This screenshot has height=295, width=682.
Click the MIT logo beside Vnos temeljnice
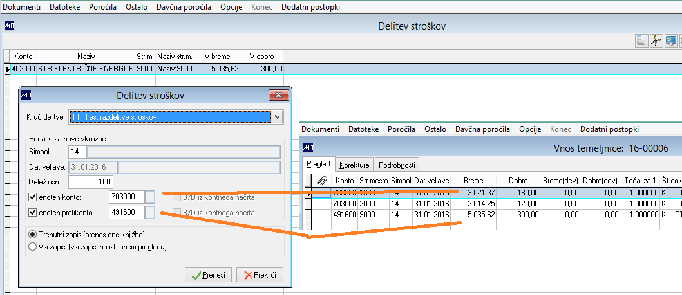click(x=308, y=148)
